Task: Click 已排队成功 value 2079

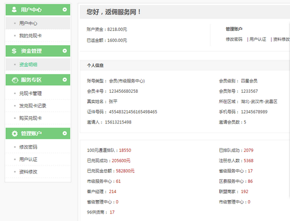Action: 248,150
